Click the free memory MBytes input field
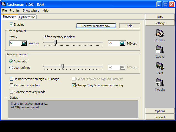 click(x=114, y=43)
